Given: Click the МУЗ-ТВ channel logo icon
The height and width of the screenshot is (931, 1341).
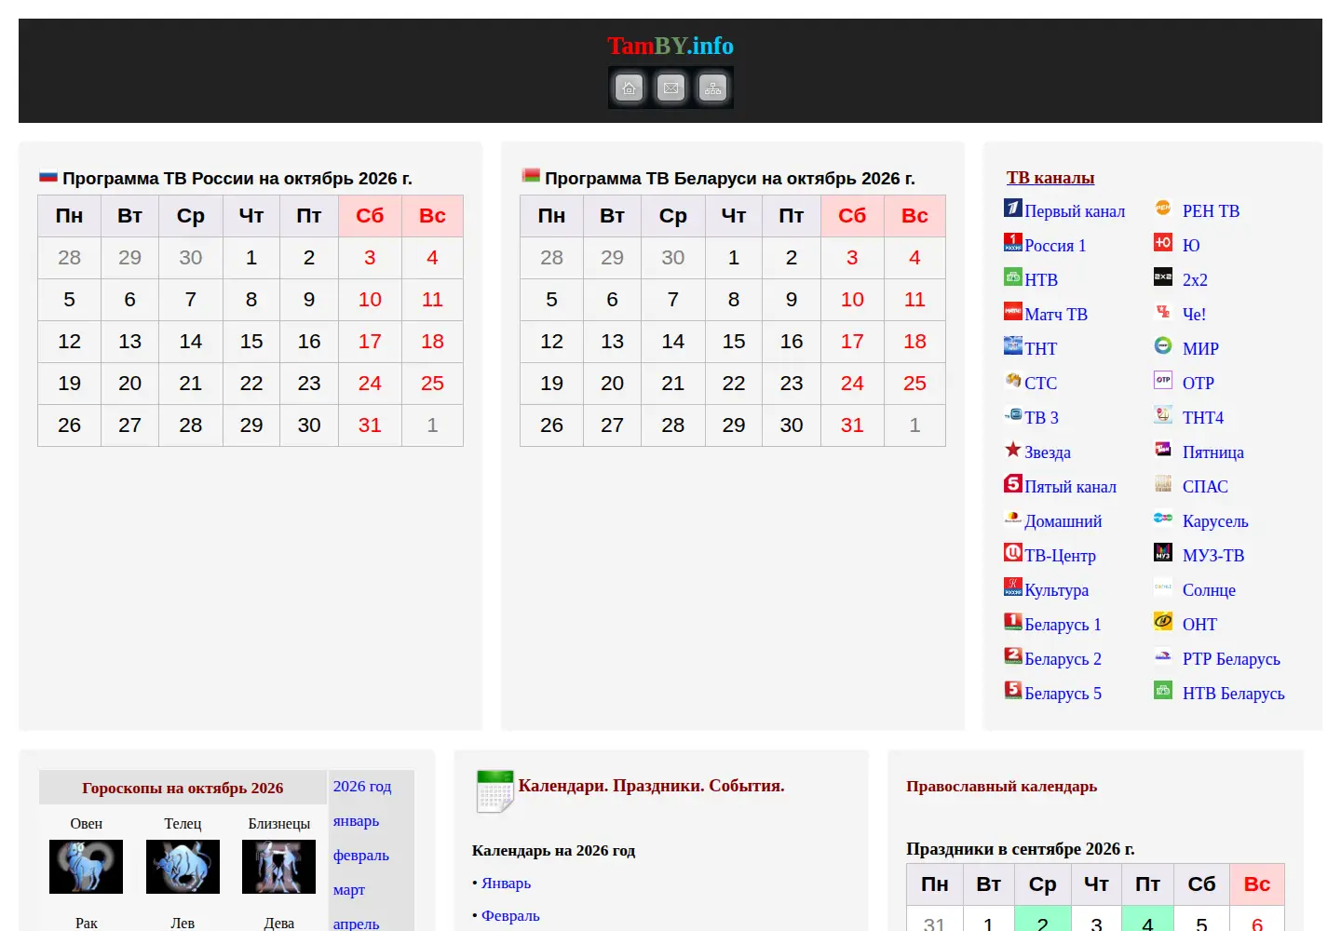Looking at the screenshot, I should tap(1163, 552).
